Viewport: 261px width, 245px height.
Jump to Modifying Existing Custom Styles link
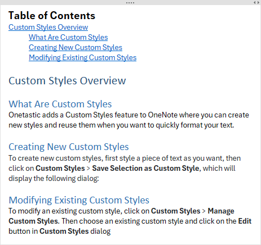coord(82,58)
